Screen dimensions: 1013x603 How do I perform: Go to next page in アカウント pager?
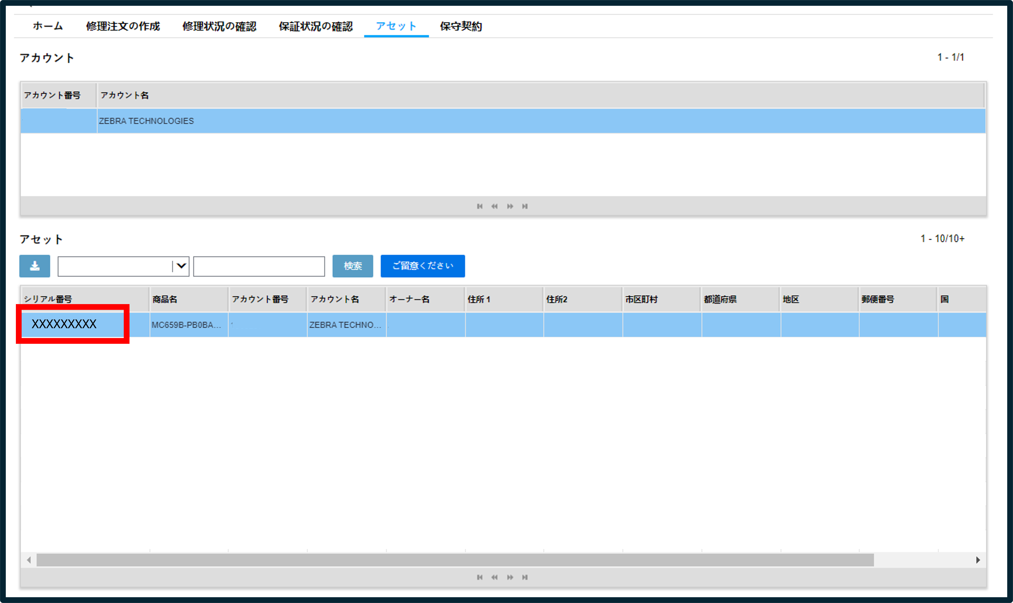click(510, 206)
